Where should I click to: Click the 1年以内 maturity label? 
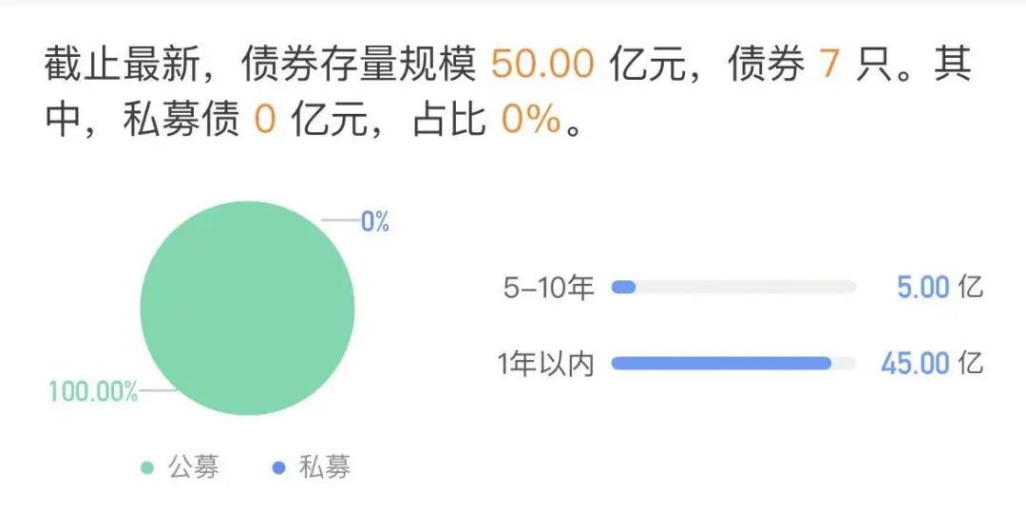pyautogui.click(x=545, y=363)
